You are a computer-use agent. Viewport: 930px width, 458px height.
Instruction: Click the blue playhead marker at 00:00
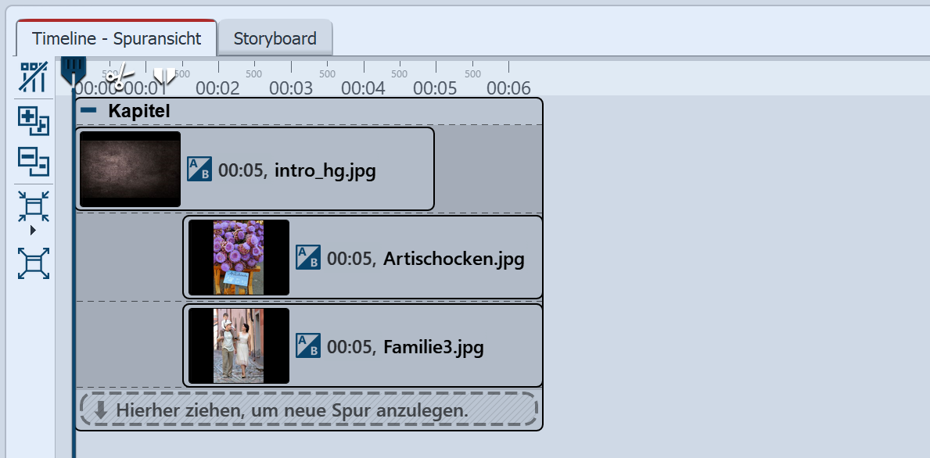coord(74,70)
